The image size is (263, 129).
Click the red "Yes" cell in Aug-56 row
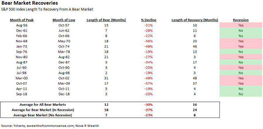click(241, 25)
